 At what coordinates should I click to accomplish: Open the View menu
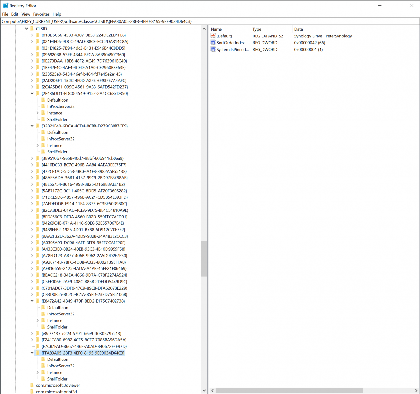pos(26,14)
